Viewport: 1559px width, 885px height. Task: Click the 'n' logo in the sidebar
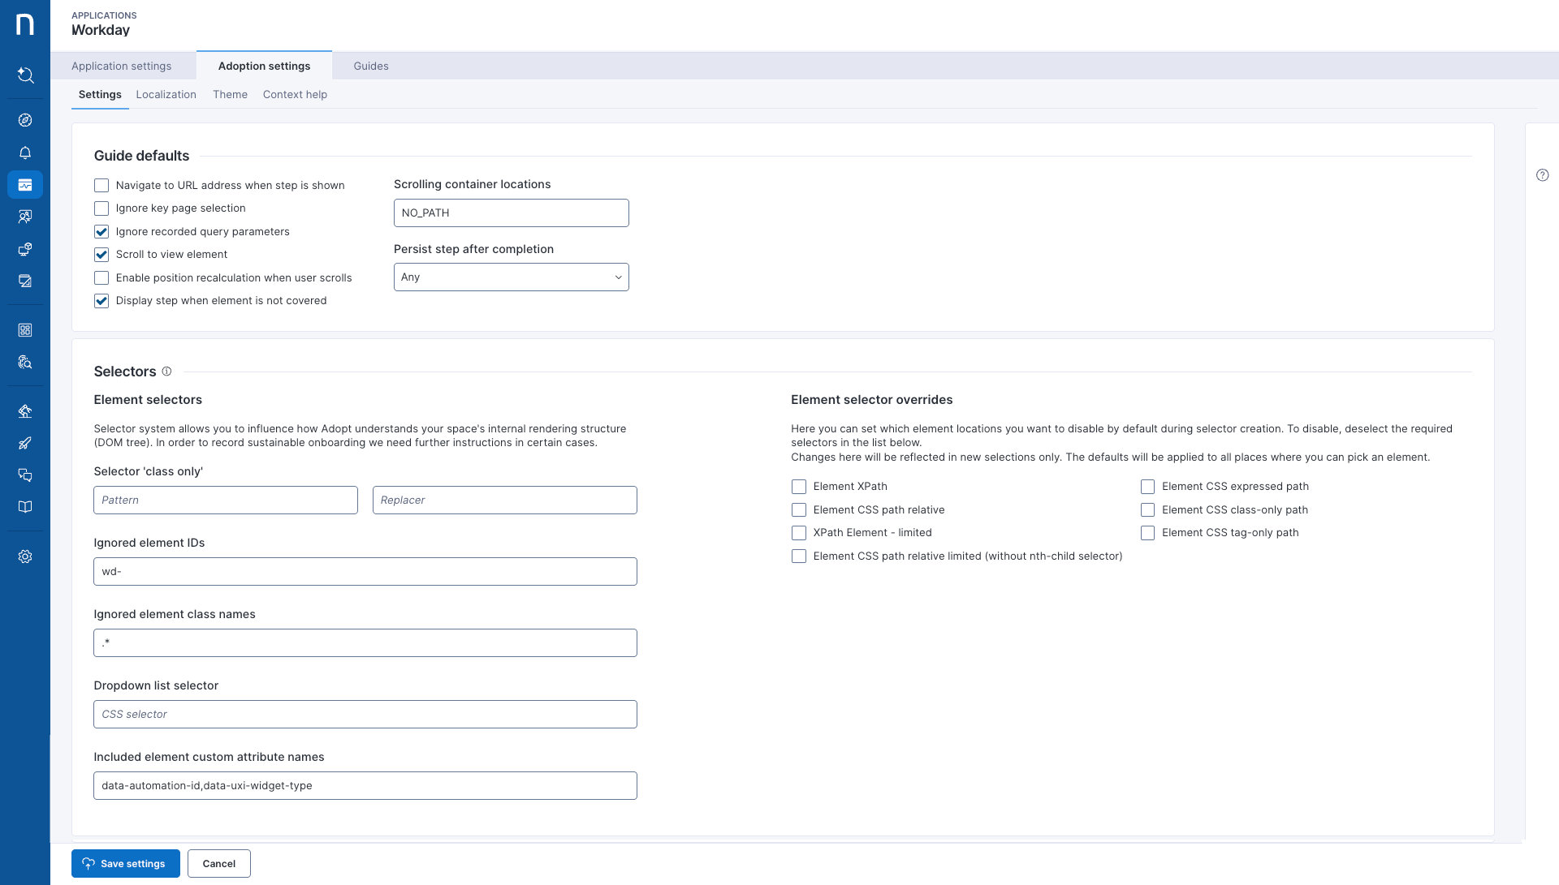25,24
